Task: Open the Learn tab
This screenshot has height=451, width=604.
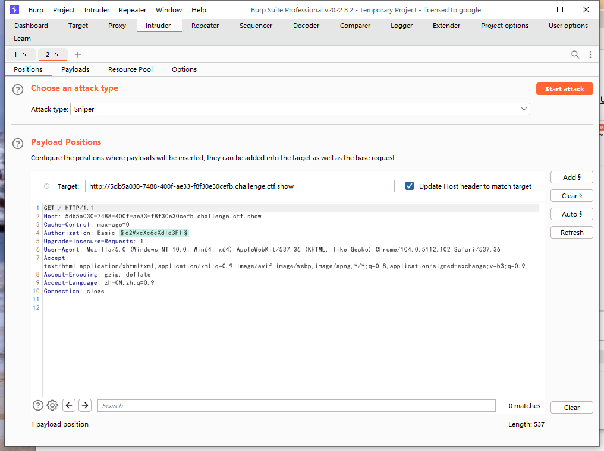Action: point(23,39)
